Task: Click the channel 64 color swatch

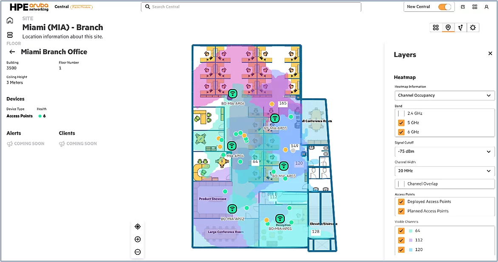Action: pyautogui.click(x=410, y=231)
